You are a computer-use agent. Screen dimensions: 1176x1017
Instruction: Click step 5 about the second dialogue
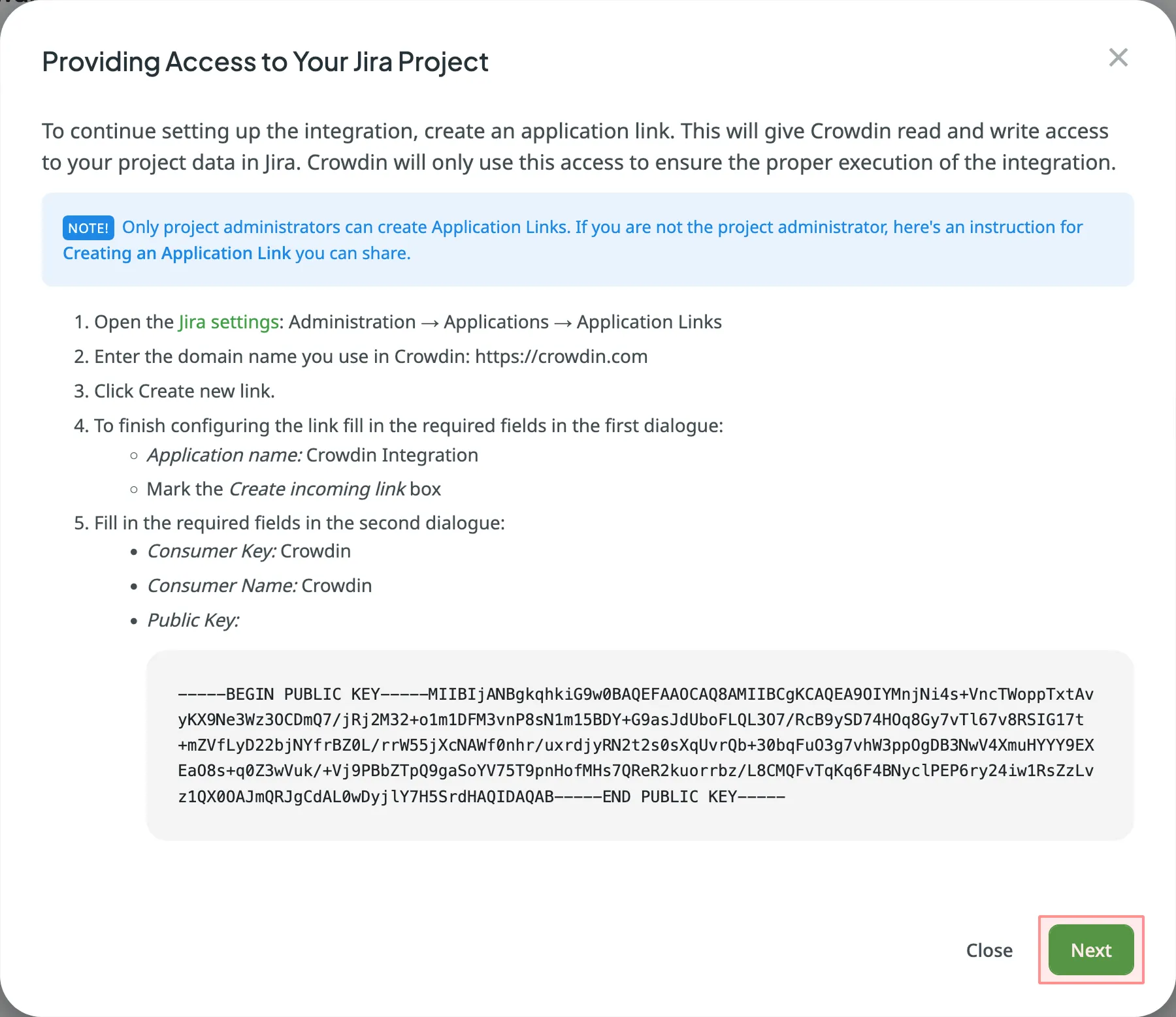point(289,522)
